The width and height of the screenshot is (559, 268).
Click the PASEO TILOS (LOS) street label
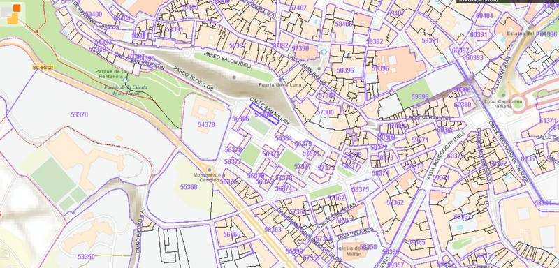pyautogui.click(x=194, y=78)
